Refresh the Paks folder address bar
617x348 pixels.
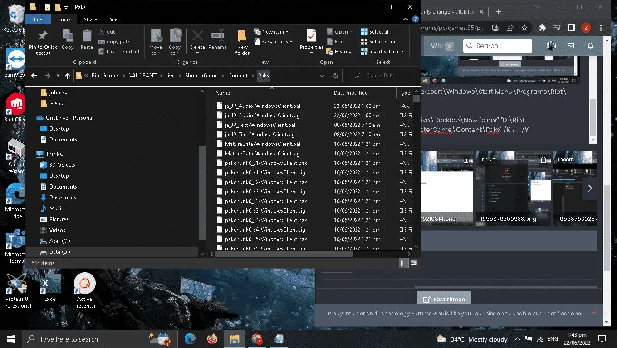tap(336, 76)
